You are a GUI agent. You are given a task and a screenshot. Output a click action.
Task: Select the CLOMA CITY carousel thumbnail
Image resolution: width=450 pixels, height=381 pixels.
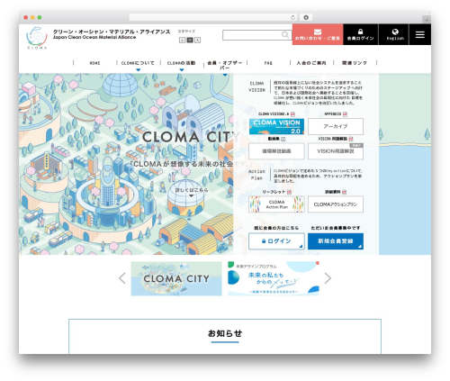pyautogui.click(x=176, y=278)
